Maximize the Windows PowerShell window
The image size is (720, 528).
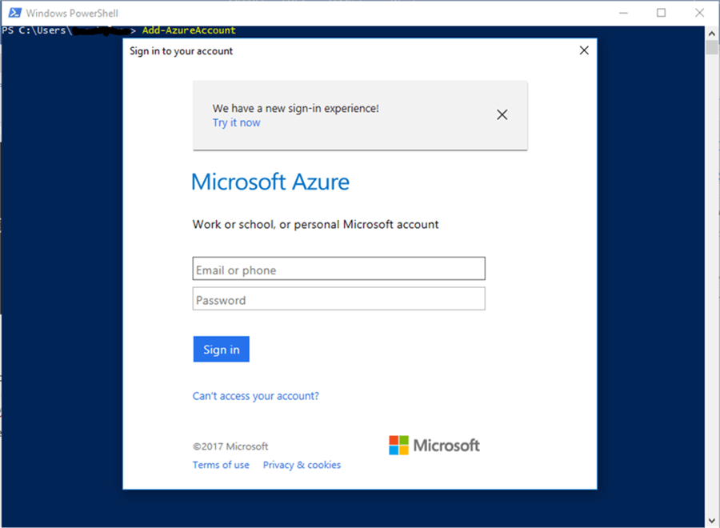coord(662,13)
